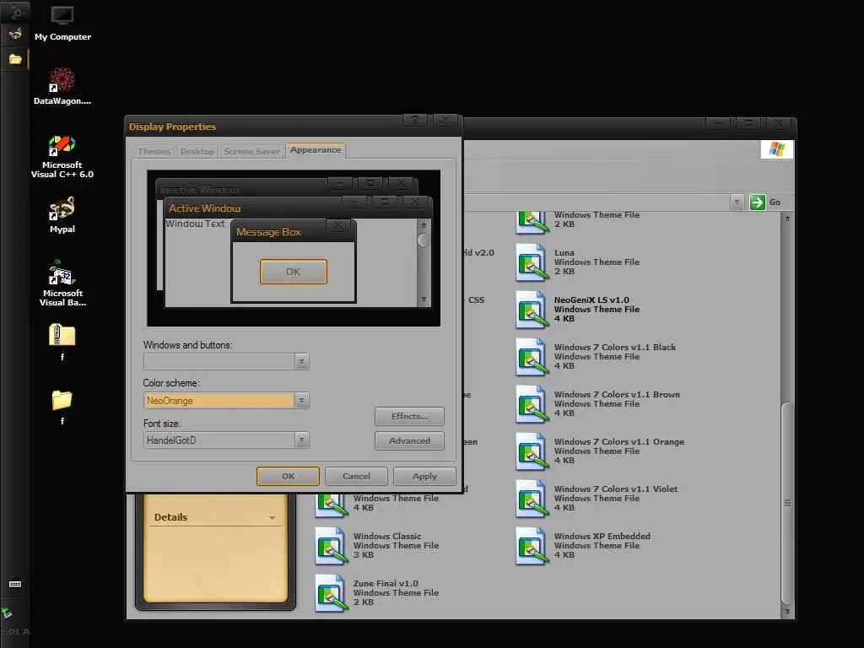Expand the Explorer address bar dropdown
864x648 pixels.
pyautogui.click(x=737, y=202)
